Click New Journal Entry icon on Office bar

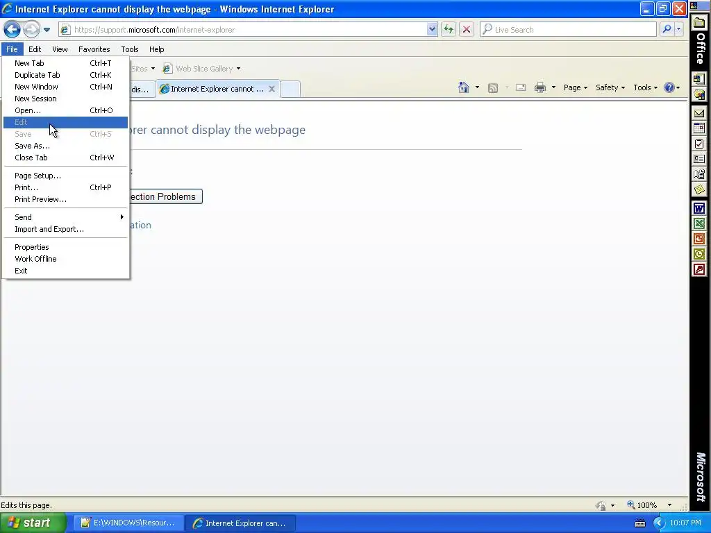click(699, 174)
